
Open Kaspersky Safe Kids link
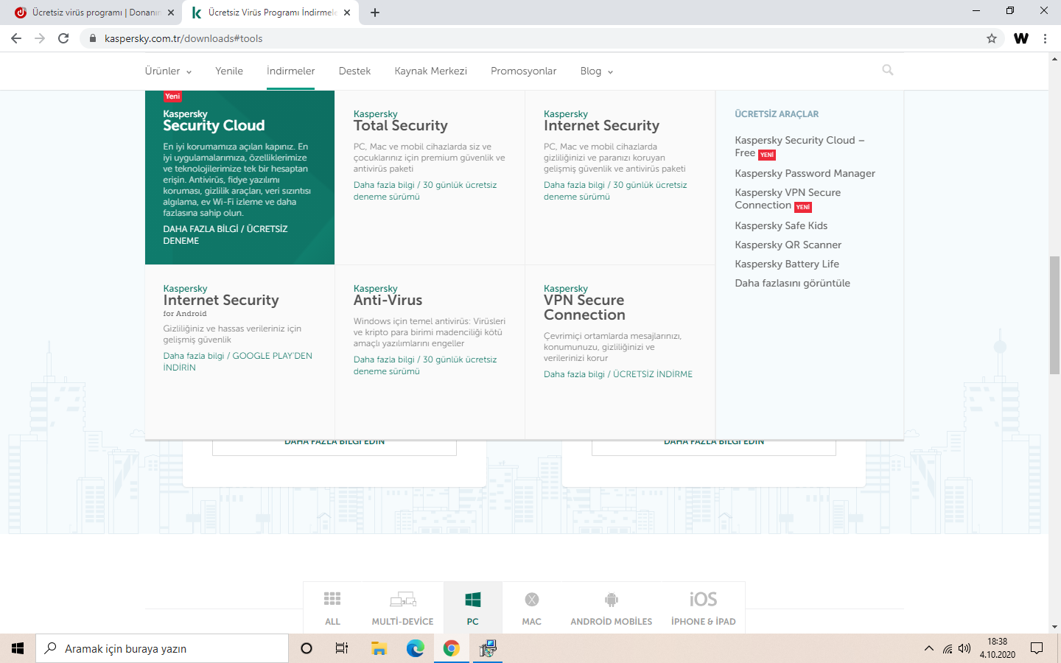pos(781,225)
